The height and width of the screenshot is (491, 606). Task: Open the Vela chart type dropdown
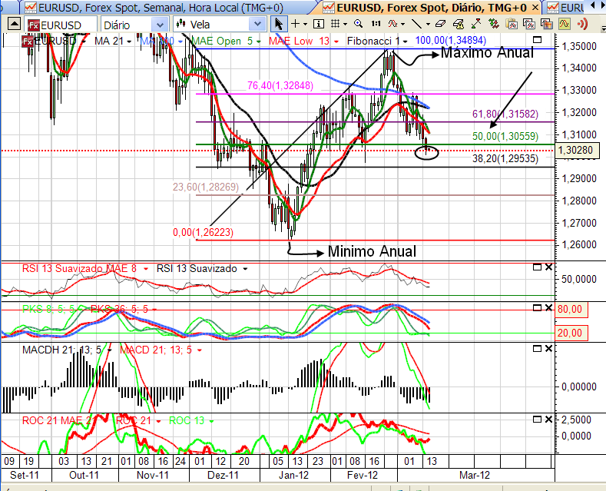point(257,25)
